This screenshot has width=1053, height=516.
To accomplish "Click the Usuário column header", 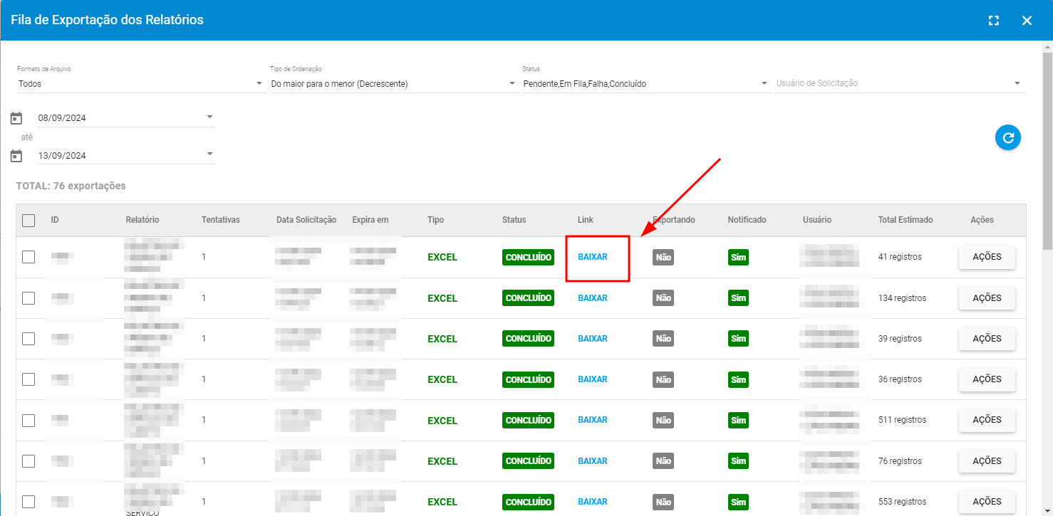I will tap(817, 220).
